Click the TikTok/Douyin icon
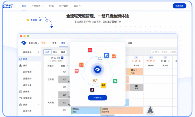This screenshot has width=195, height=117. (x=92, y=90)
